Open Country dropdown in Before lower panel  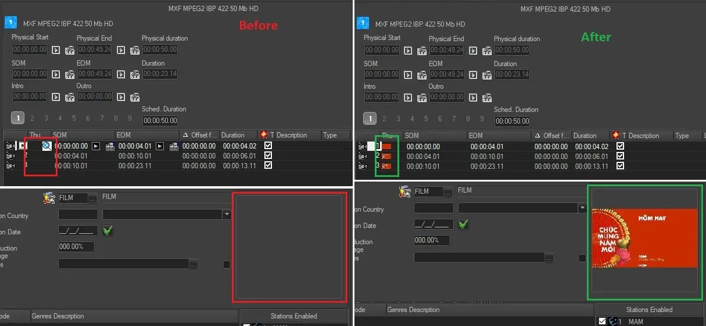226,215
